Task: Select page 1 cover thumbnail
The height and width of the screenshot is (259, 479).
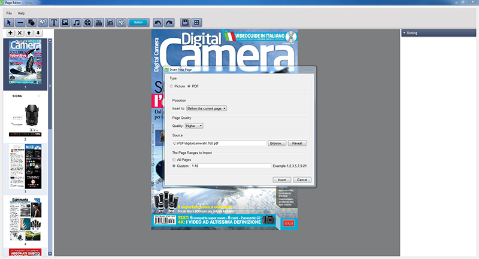Action: (x=25, y=62)
